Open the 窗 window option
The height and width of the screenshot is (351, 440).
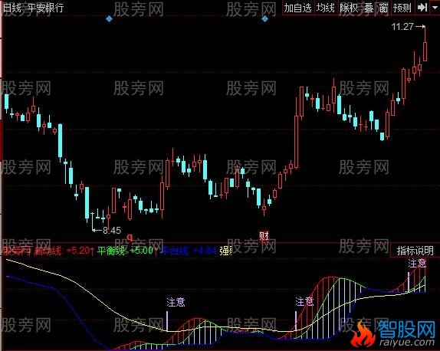pyautogui.click(x=383, y=8)
